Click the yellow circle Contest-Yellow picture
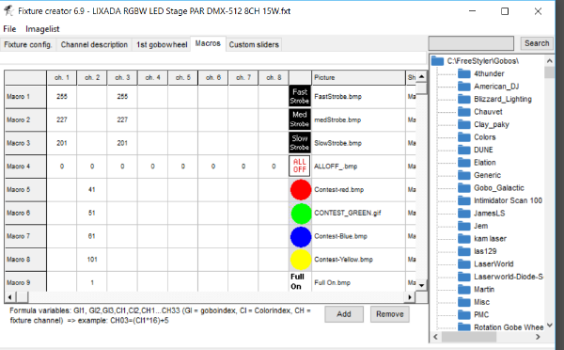The image size is (564, 350). tap(301, 260)
